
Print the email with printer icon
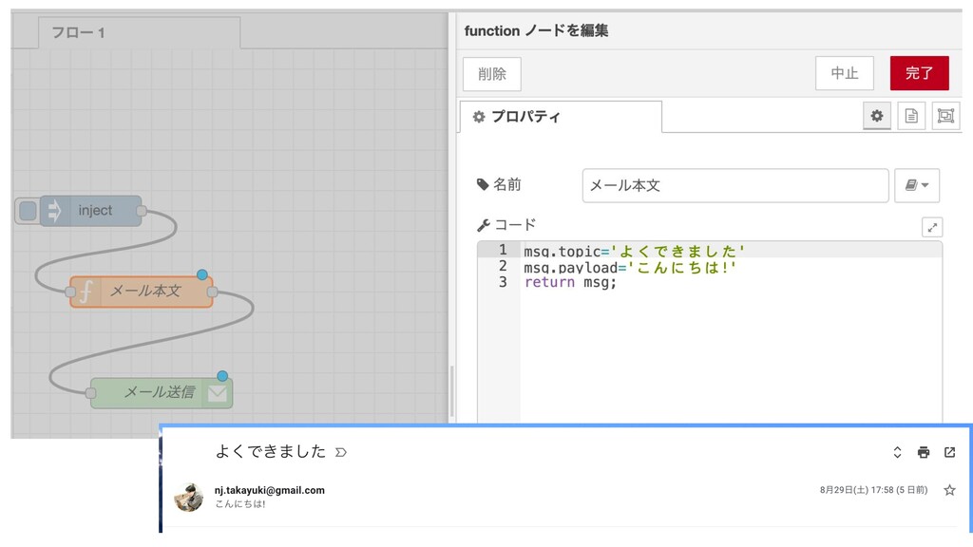[924, 452]
